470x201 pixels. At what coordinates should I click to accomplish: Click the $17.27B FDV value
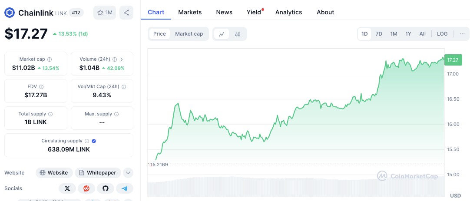tap(36, 95)
